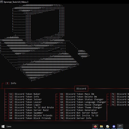Viewport: 129px width, 129px height.
Task: Click entry 51 Discord Token Nuker
Action: 24,94
